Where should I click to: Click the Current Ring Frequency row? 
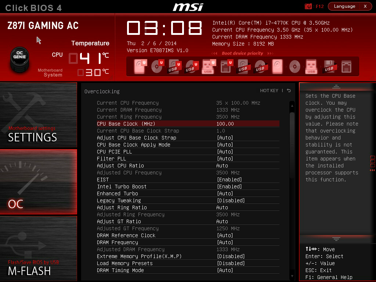188,117
